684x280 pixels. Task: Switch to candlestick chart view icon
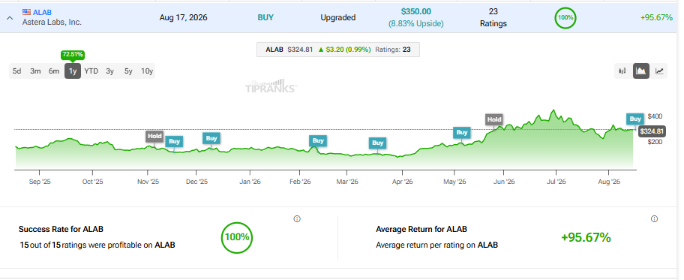622,71
